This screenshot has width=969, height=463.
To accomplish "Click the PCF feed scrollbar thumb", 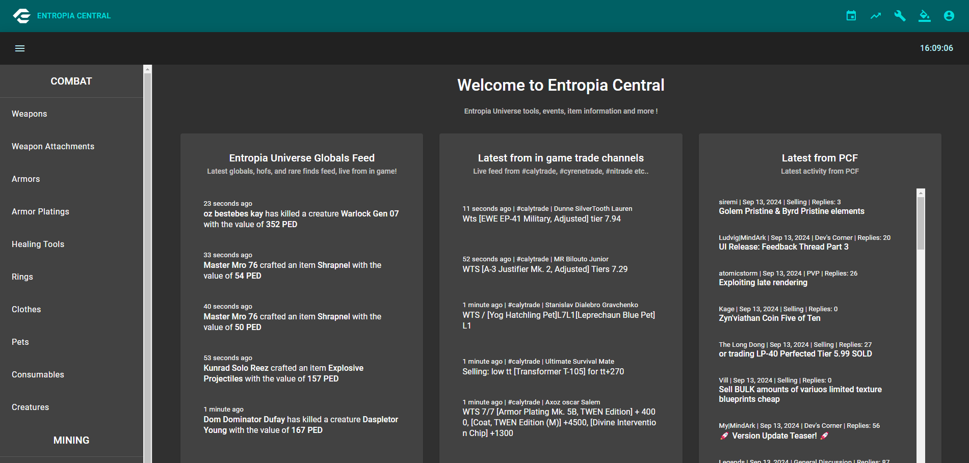I will [921, 223].
